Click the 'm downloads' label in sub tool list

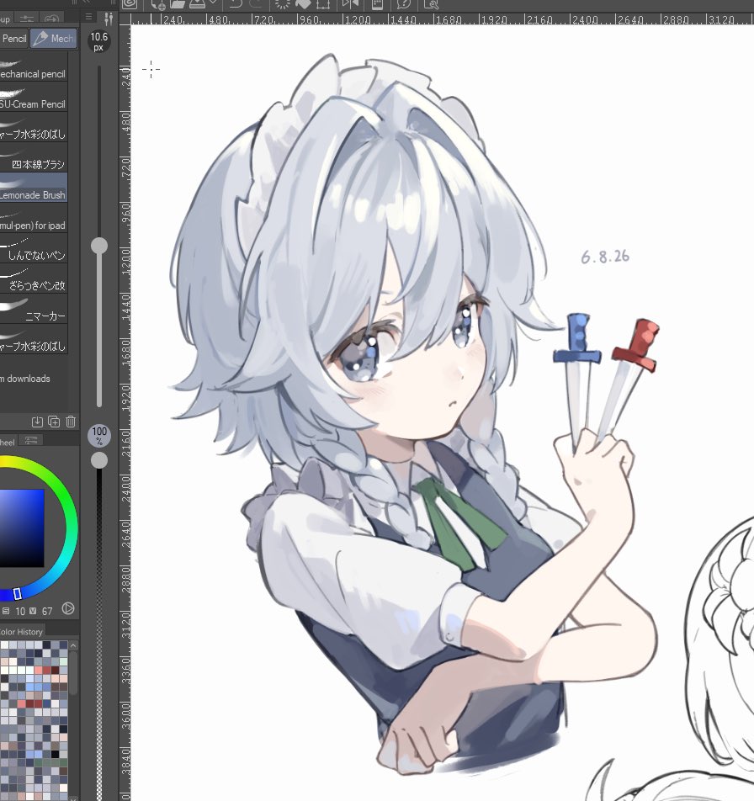25,379
